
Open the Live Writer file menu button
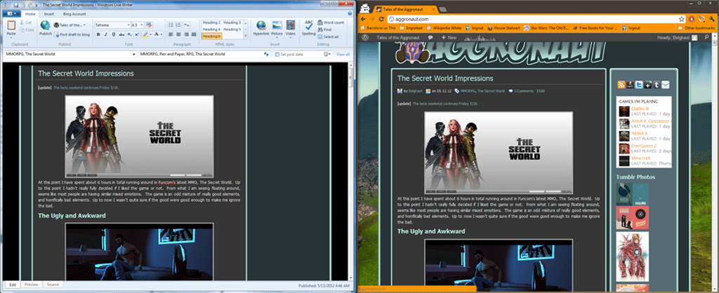pos(11,14)
